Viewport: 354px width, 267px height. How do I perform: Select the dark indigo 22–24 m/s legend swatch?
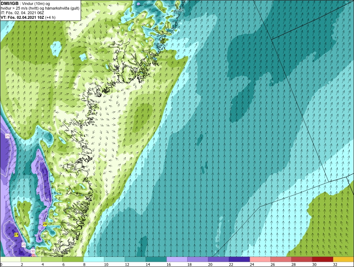[x=239, y=259]
